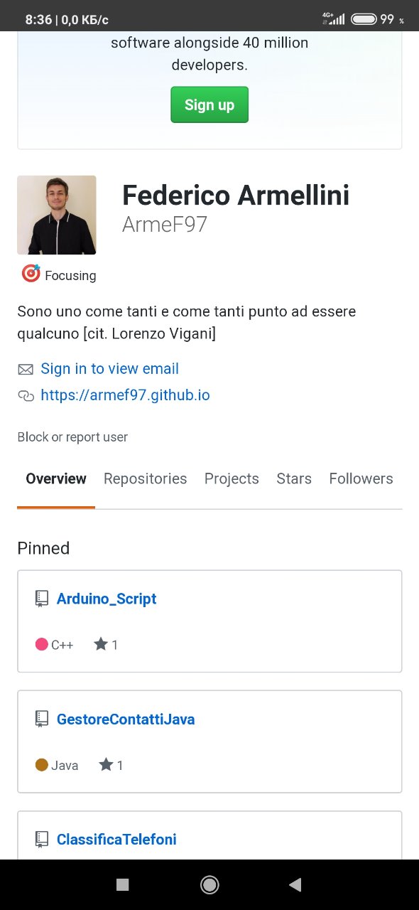Click the pink C++ language color dot
419x910 pixels.
pyautogui.click(x=42, y=644)
